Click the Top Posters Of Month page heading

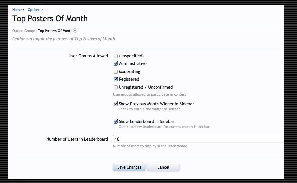[x=50, y=19]
